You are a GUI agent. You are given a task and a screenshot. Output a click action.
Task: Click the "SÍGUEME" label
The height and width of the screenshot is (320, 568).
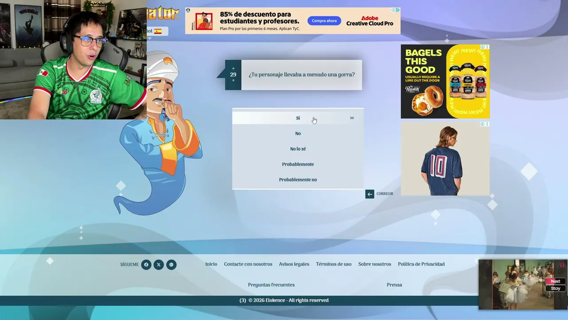pyautogui.click(x=130, y=264)
